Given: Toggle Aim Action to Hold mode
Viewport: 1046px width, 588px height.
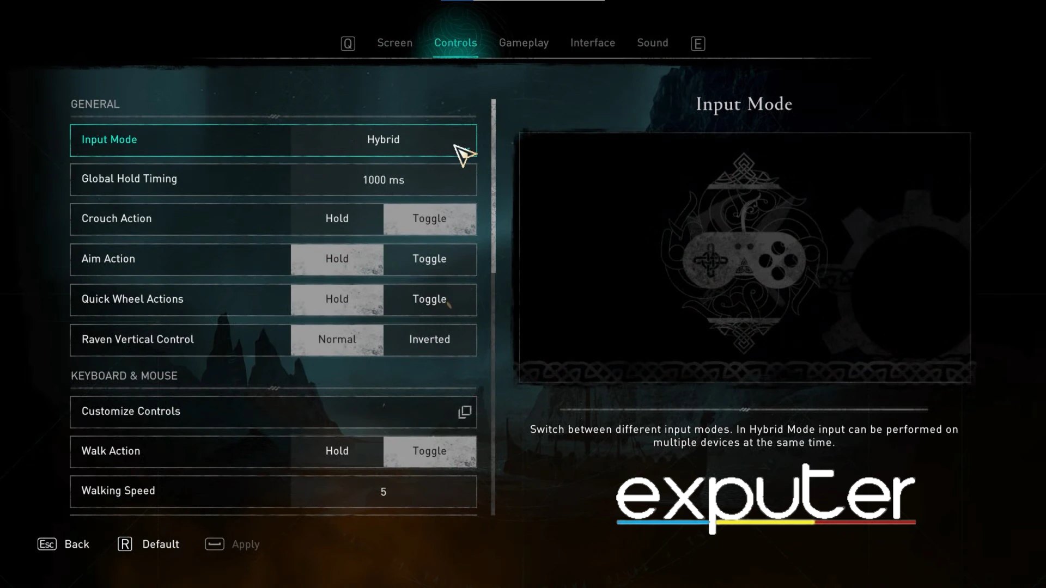Looking at the screenshot, I should (337, 259).
